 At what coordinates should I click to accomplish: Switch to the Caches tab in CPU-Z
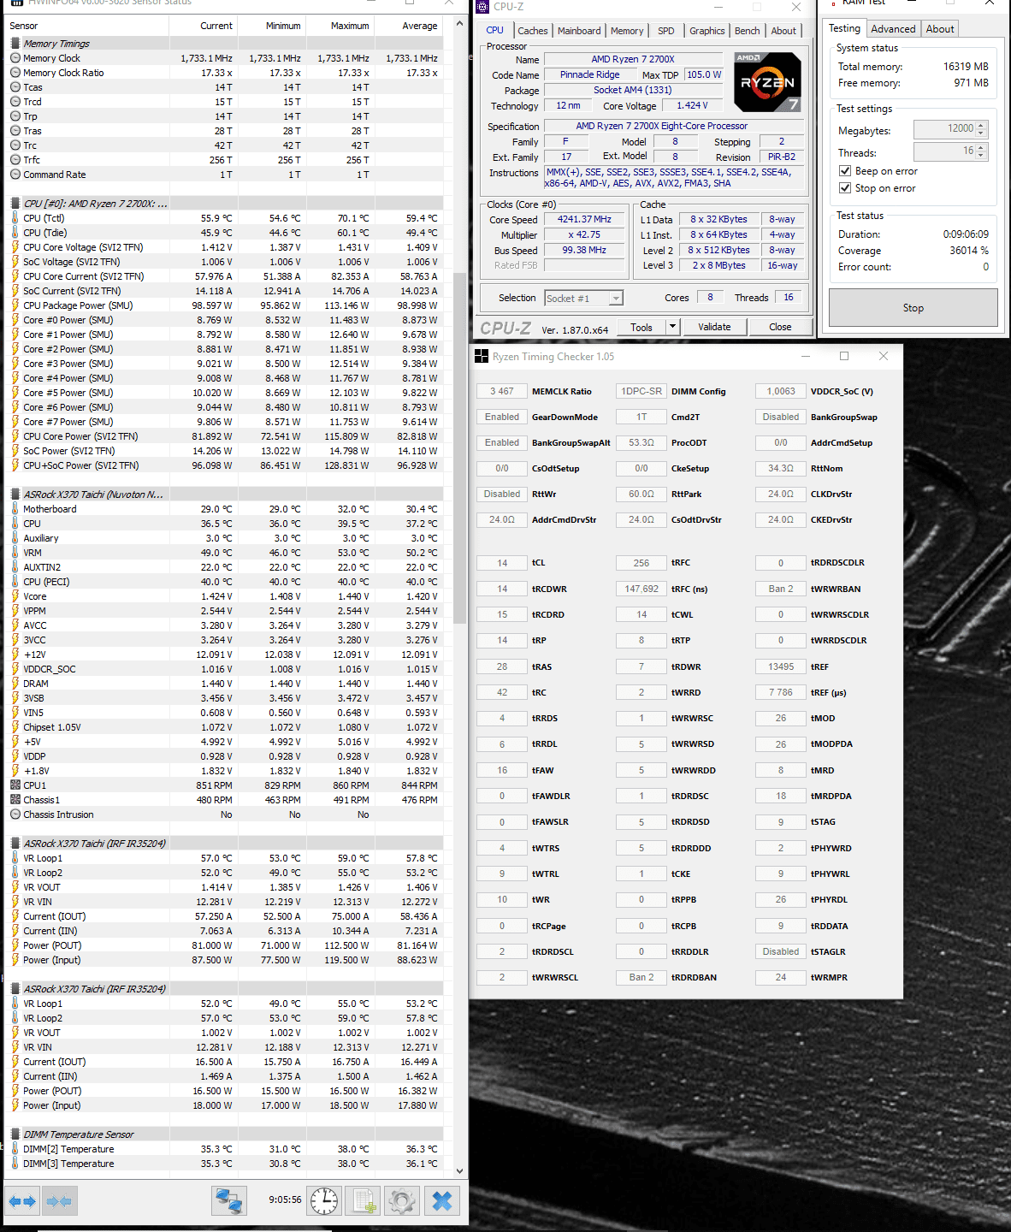coord(533,31)
